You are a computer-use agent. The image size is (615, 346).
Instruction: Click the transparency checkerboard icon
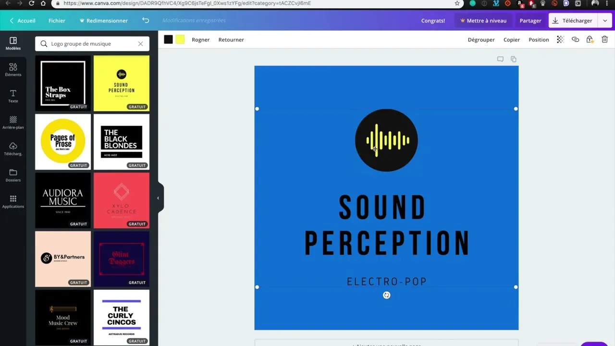tap(560, 40)
